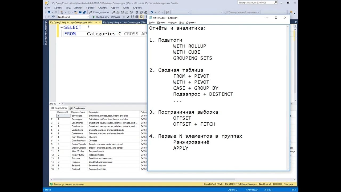The width and height of the screenshot is (341, 192).
Task: Open the navigate back dropdown arrow
Action: click(x=52, y=12)
